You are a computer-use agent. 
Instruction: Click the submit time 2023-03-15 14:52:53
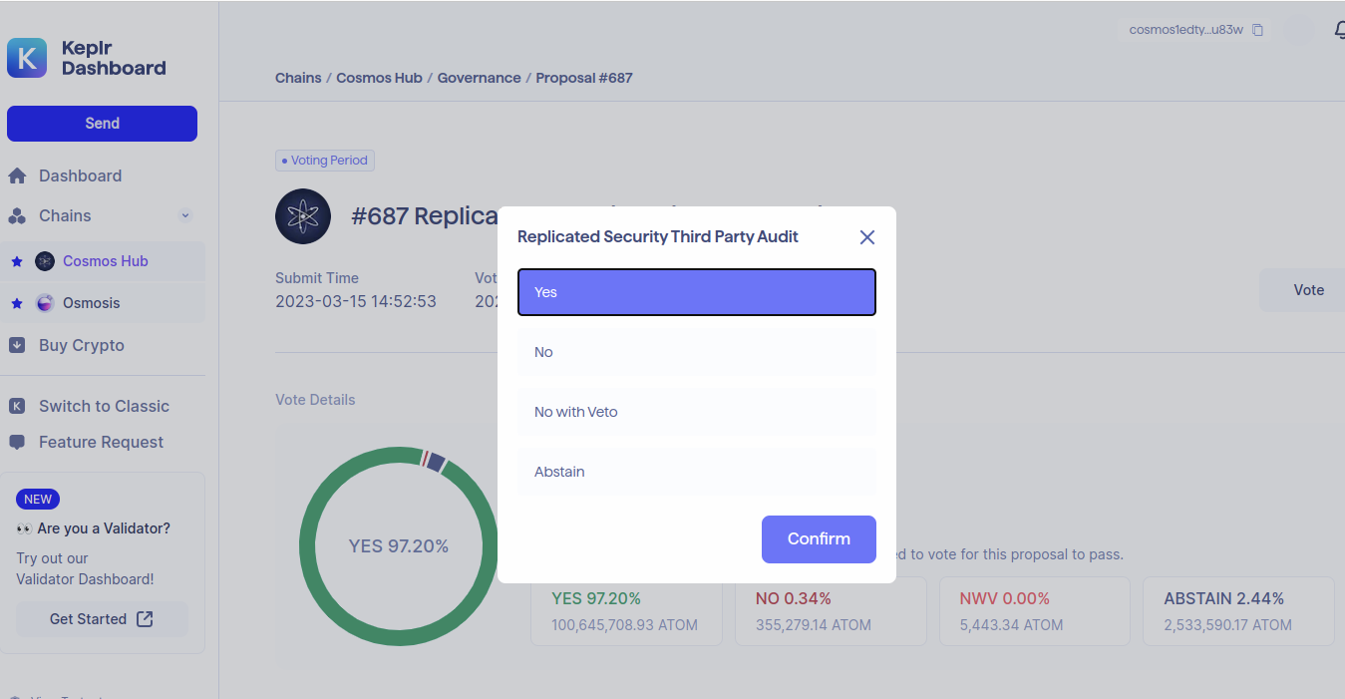pyautogui.click(x=356, y=301)
